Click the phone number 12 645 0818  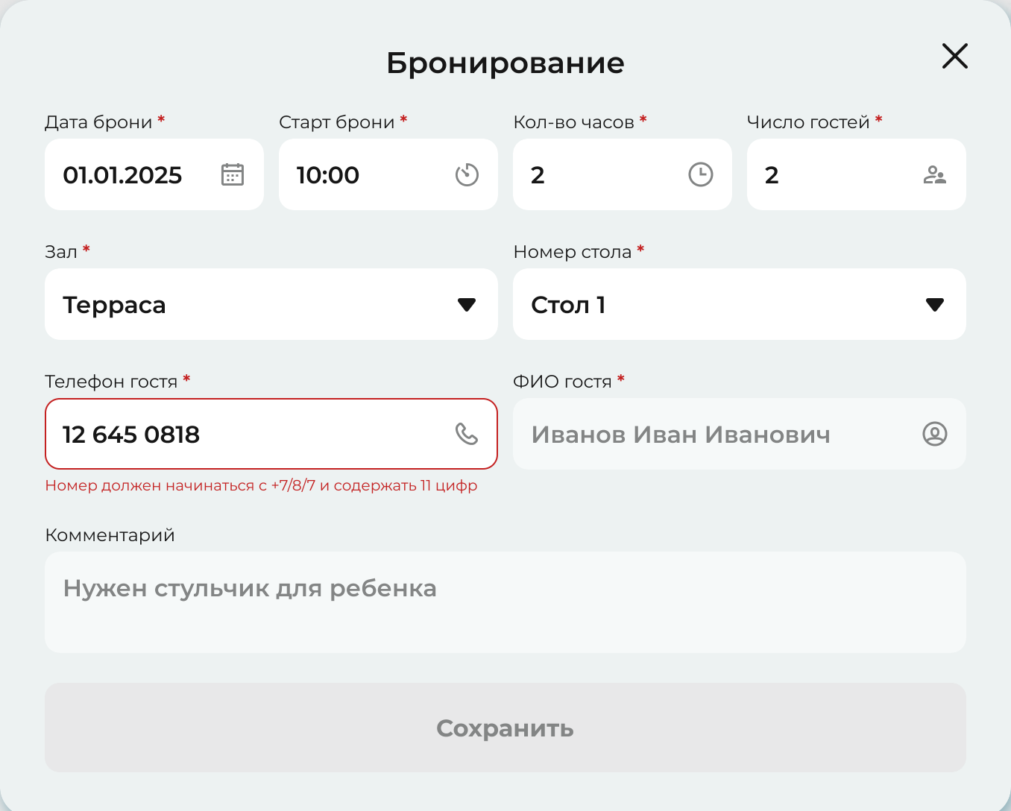point(131,435)
